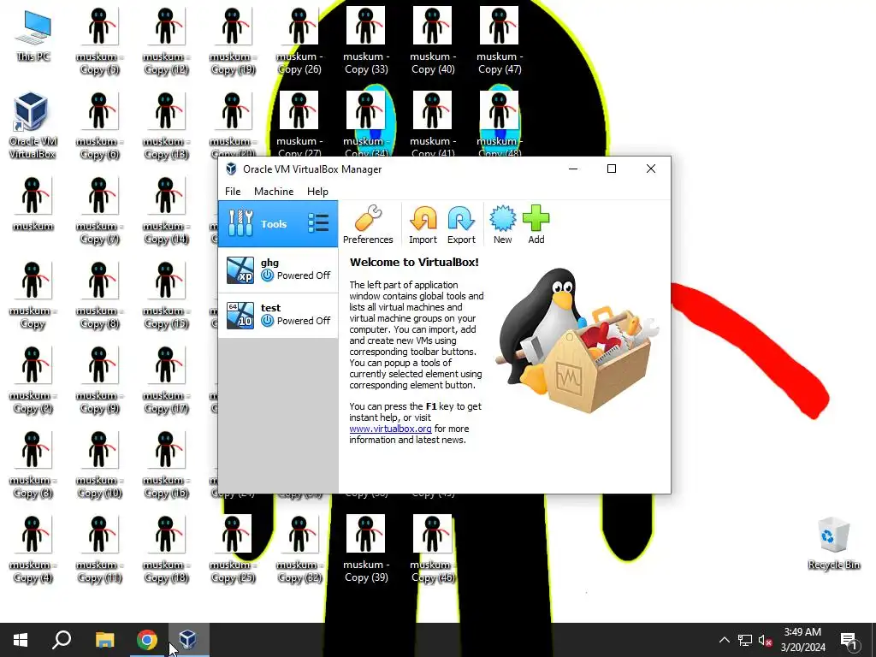Viewport: 876px width, 657px height.
Task: Open the Windows Start menu
Action: [21, 640]
